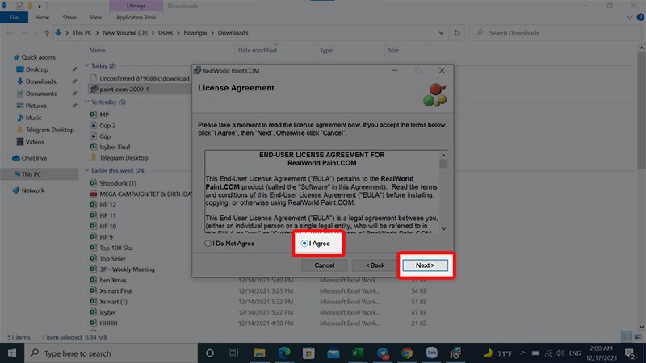This screenshot has height=363, width=646.
Task: Launch Excel from the taskbar
Action: [358, 353]
